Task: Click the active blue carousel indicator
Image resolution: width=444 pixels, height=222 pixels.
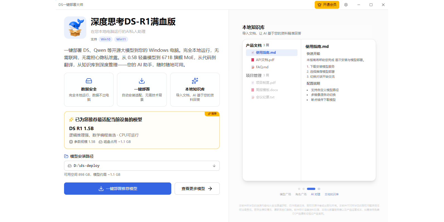Action: 311,189
